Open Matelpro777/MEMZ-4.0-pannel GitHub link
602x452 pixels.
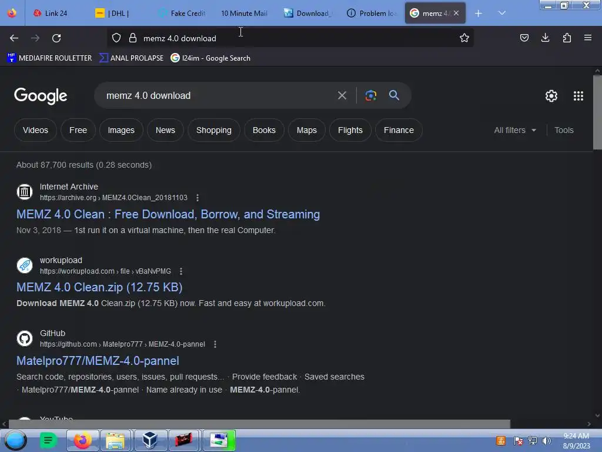coord(98,361)
